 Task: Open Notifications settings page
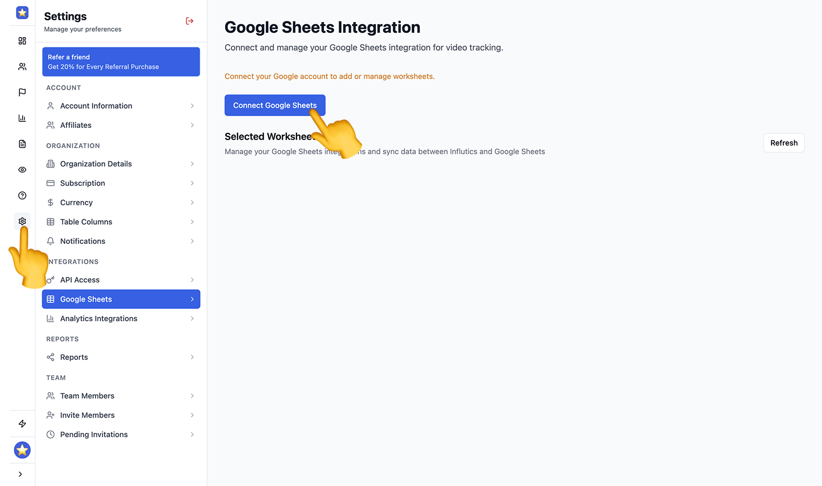coord(121,241)
